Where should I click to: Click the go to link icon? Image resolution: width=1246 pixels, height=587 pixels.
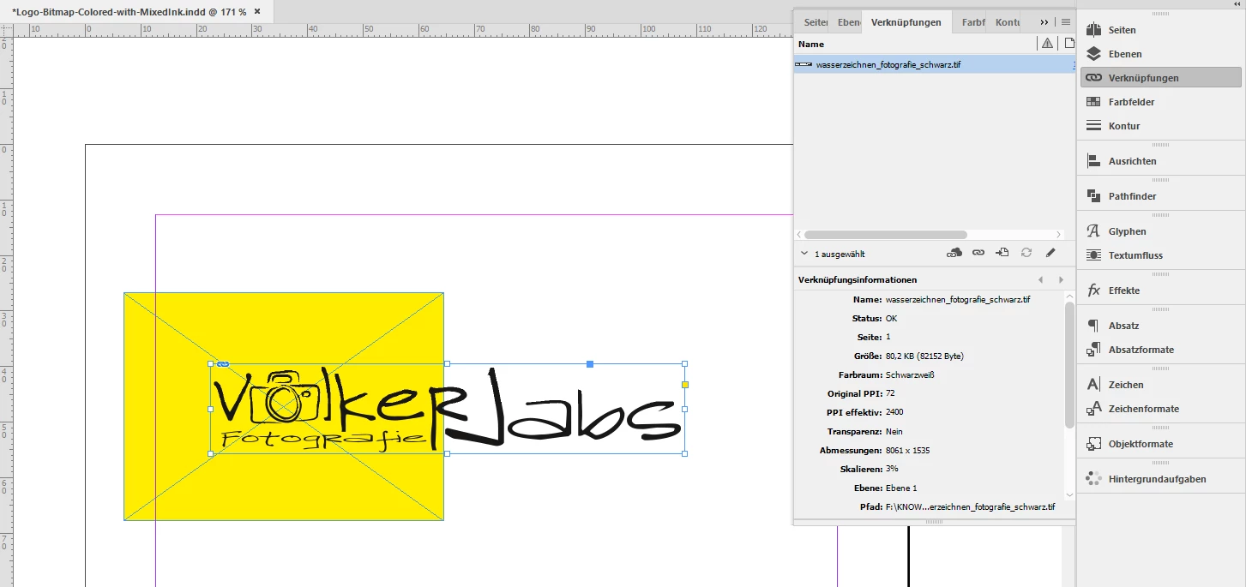point(1002,253)
